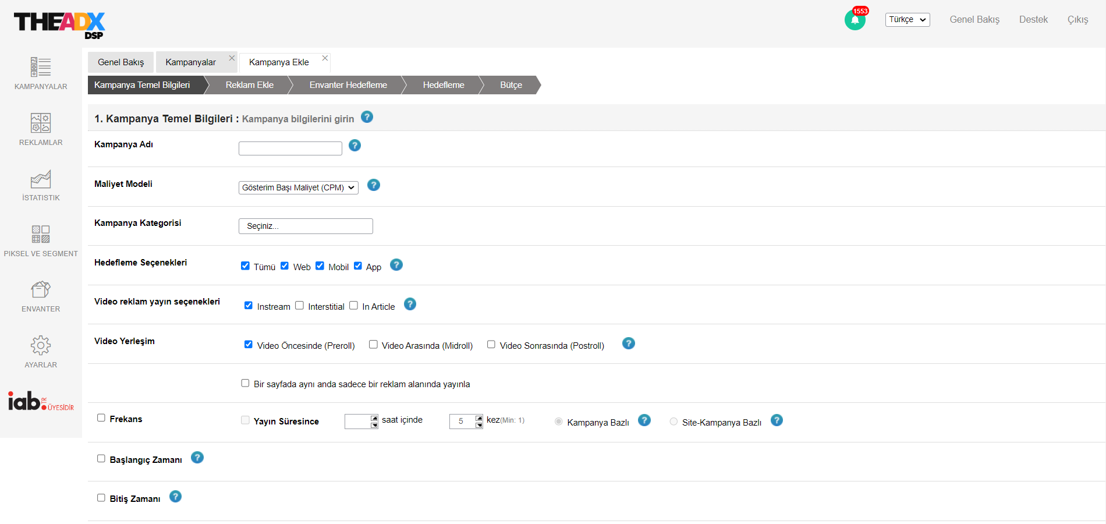Open the Türkçe language dropdown
Screen dimensions: 1106x524
(x=907, y=20)
